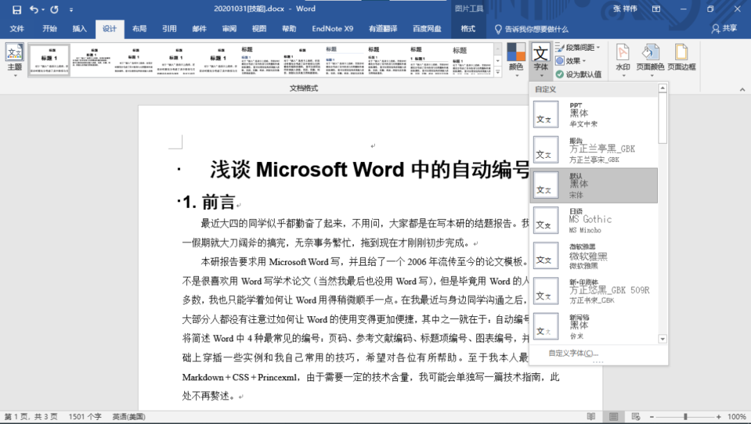This screenshot has height=424, width=751.
Task: Open Paragraph Spacing (段落间距) options
Action: pyautogui.click(x=578, y=47)
